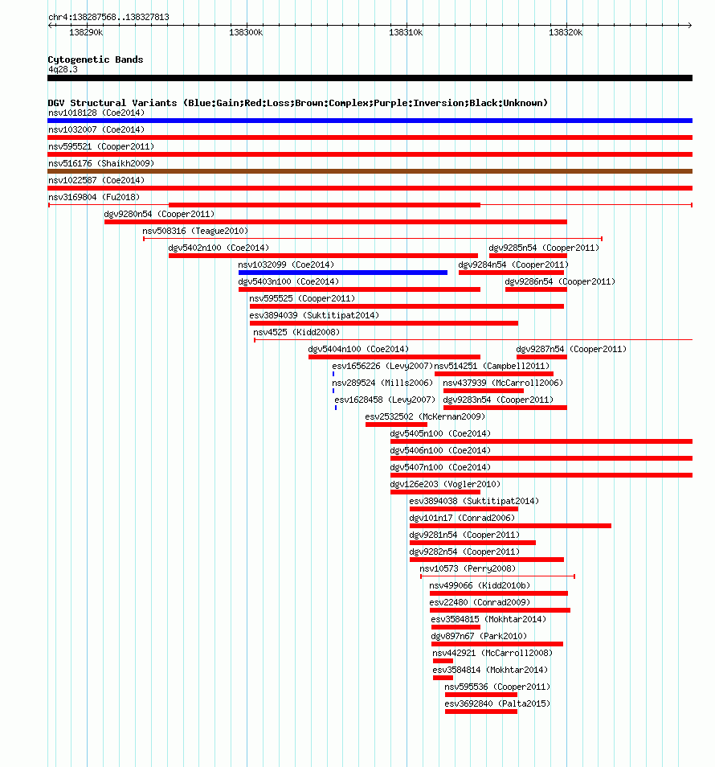Click dgv5404n100 (Coe2014) label
The width and height of the screenshot is (715, 767).
359,349
